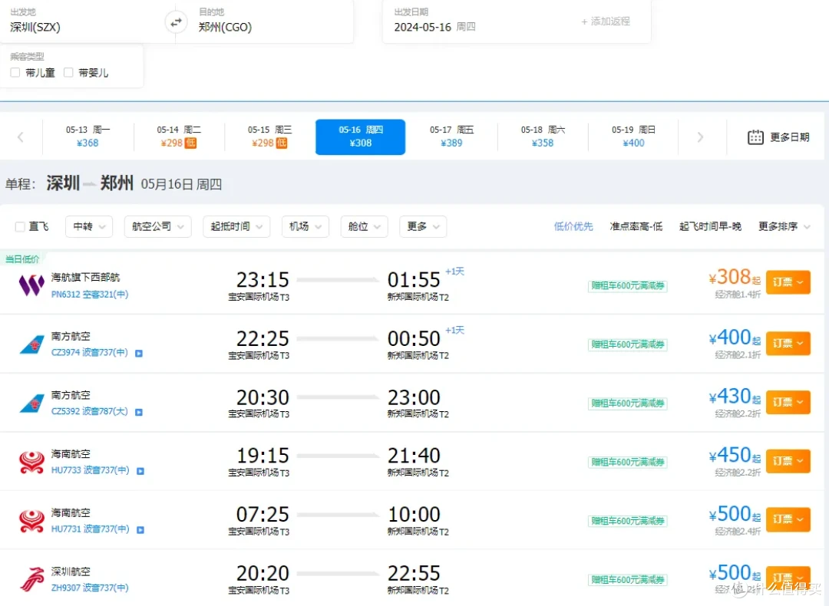Expand the 起抵时间 filter dropdown

pyautogui.click(x=236, y=226)
